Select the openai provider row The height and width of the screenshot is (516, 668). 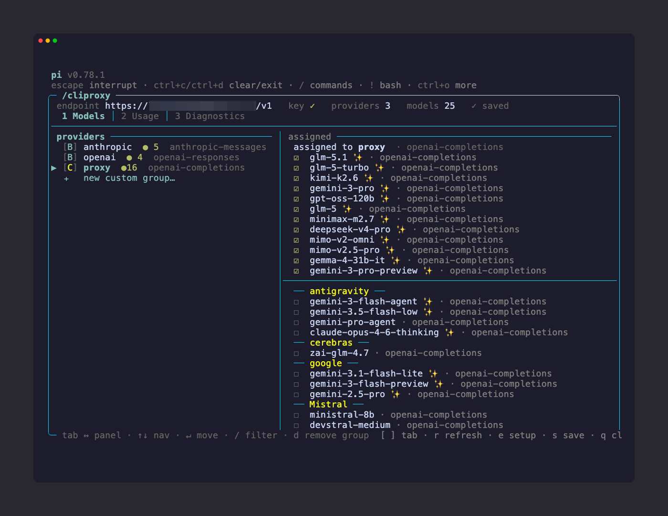click(151, 157)
